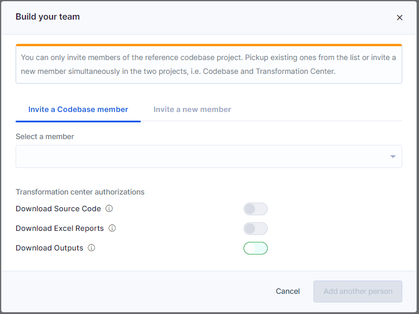Toggle the Download Outputs switch
The height and width of the screenshot is (314, 419).
(256, 248)
